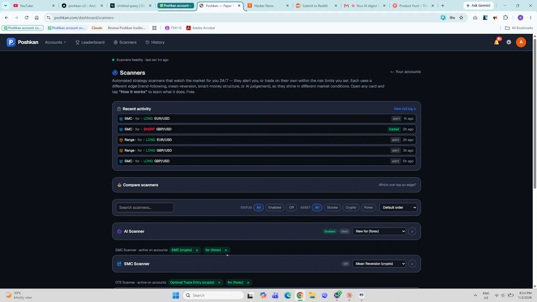Filter scanners by Enabled status
This screenshot has width=537, height=302.
click(x=275, y=207)
